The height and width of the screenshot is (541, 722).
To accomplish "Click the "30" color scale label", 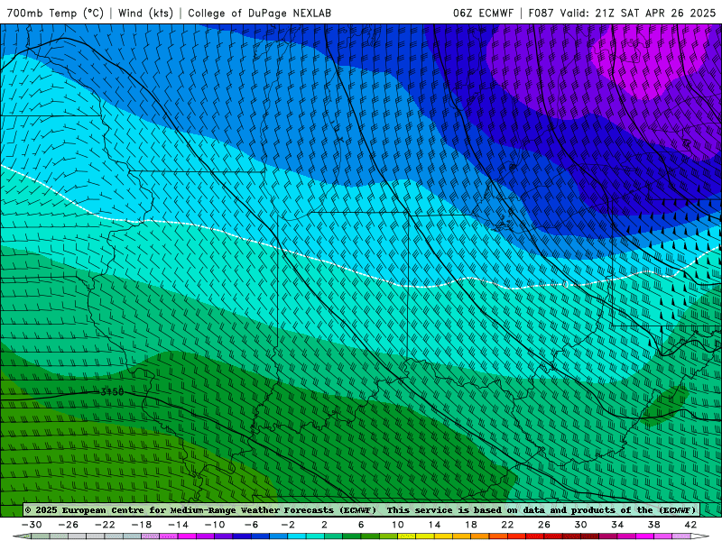I will (x=580, y=525).
